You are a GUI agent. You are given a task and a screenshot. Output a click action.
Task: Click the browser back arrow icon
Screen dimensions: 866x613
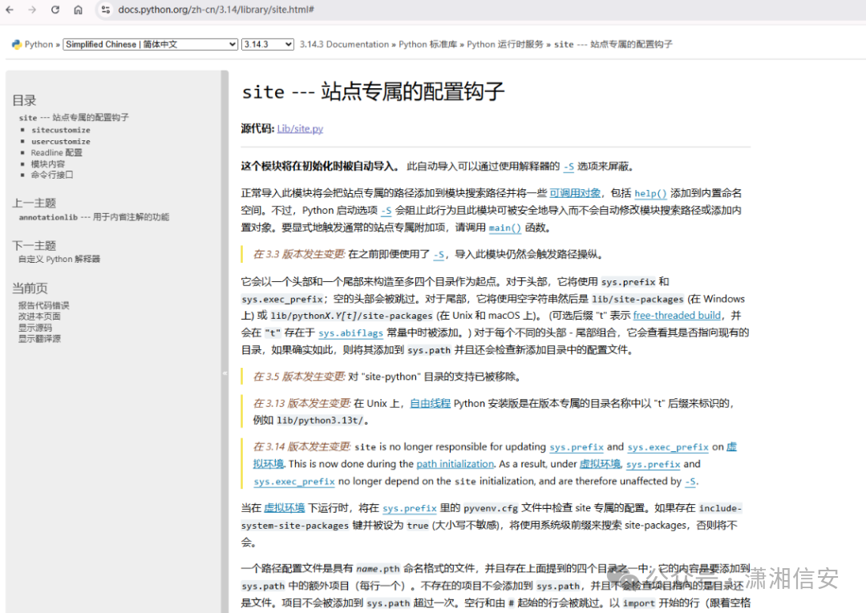(x=11, y=11)
